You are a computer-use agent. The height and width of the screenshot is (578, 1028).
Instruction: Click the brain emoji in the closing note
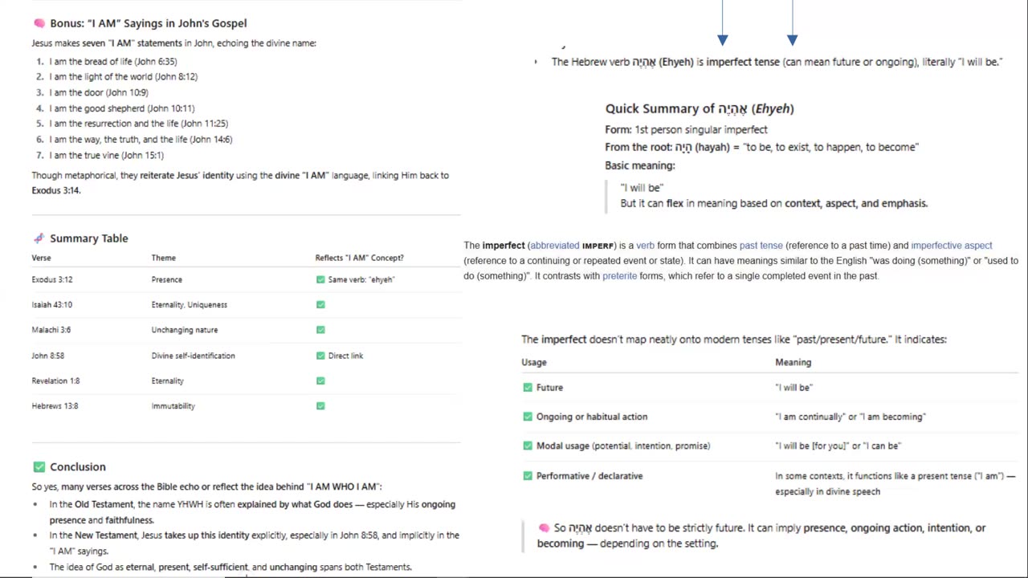point(544,527)
